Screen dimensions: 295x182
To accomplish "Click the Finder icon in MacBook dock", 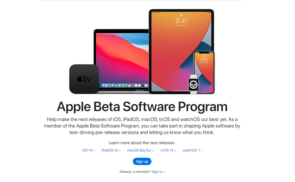I will (103, 85).
